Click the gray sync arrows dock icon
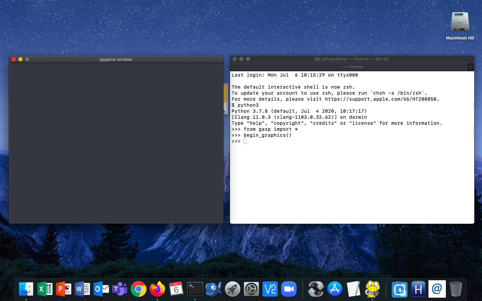Viewport: 482px width, 301px height. tap(316, 289)
